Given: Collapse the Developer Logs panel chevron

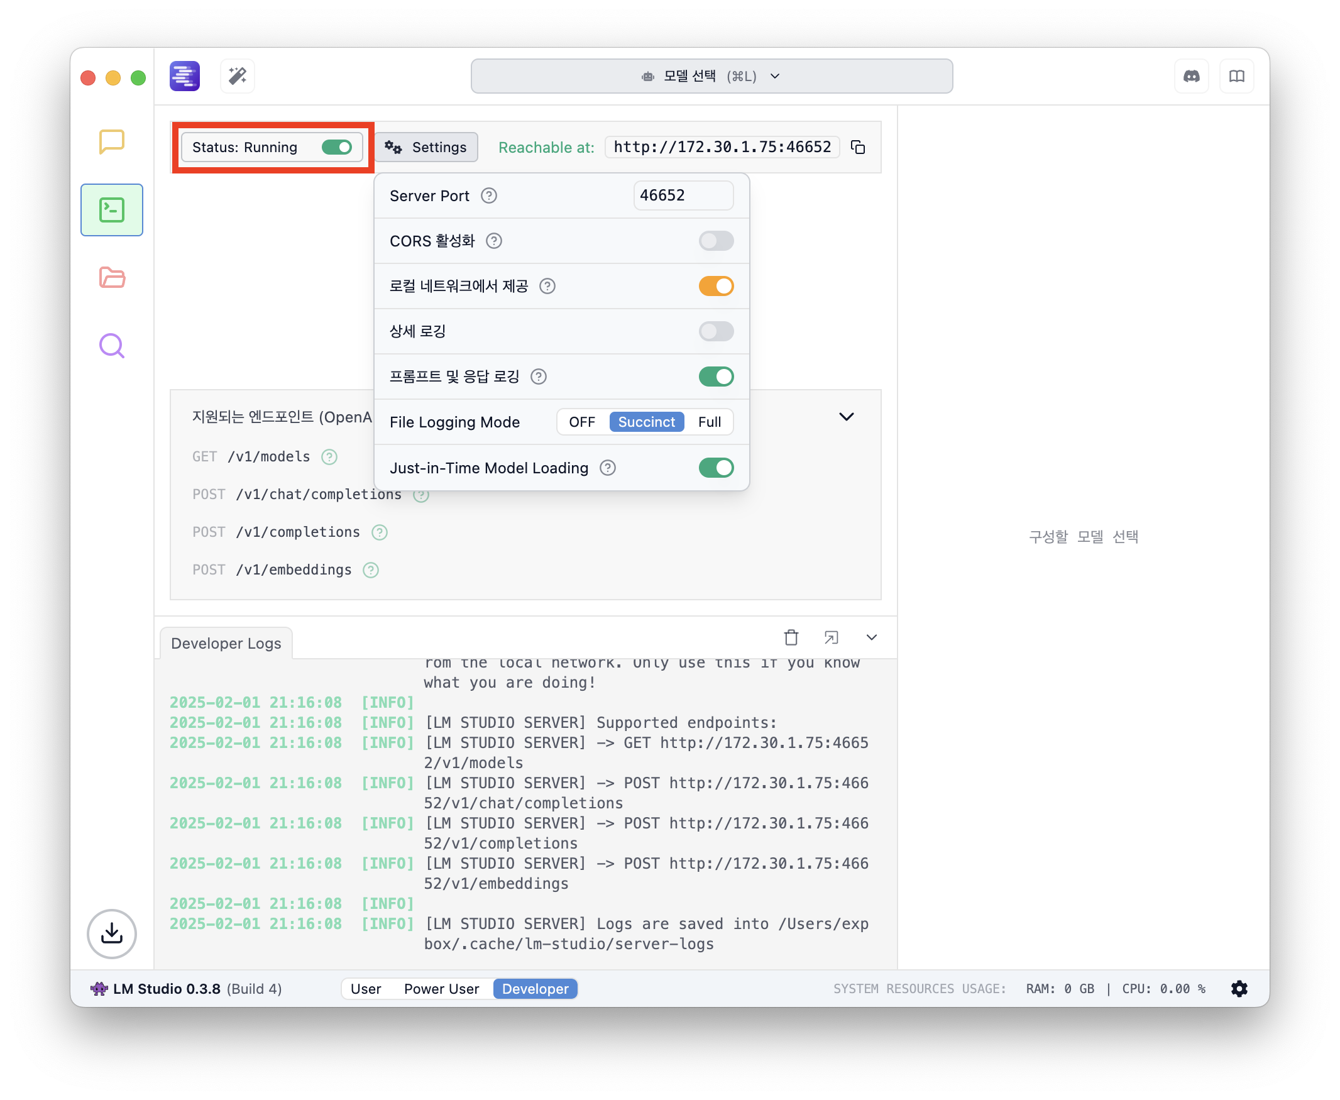Looking at the screenshot, I should (x=871, y=637).
